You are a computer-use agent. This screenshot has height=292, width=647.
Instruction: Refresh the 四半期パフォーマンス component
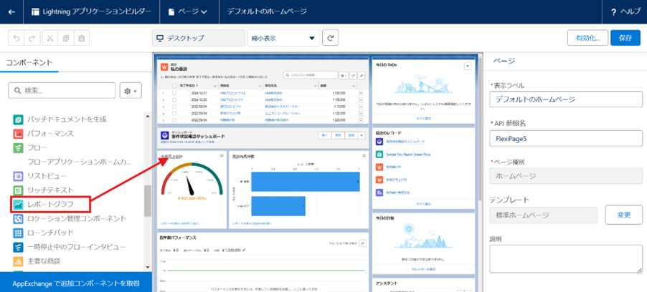tap(363, 243)
